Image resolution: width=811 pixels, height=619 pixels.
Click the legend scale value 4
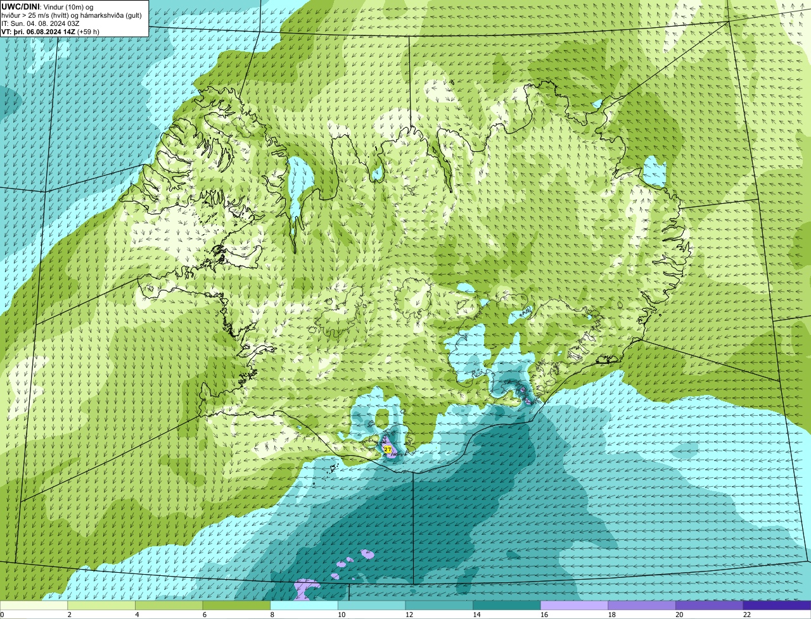pyautogui.click(x=137, y=615)
